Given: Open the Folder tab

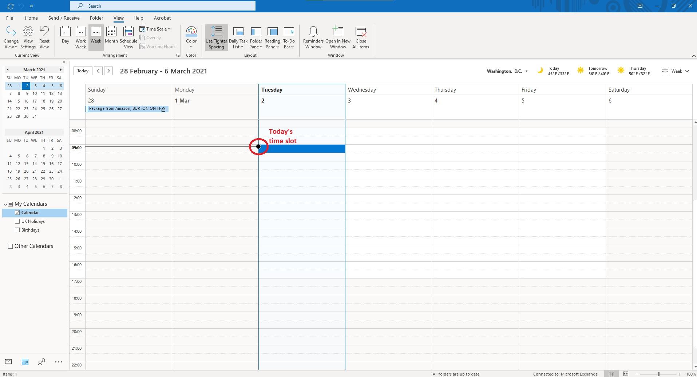Looking at the screenshot, I should pyautogui.click(x=96, y=18).
